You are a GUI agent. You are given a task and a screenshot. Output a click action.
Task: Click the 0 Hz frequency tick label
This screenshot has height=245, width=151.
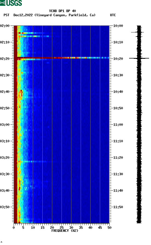click(x=14, y=228)
